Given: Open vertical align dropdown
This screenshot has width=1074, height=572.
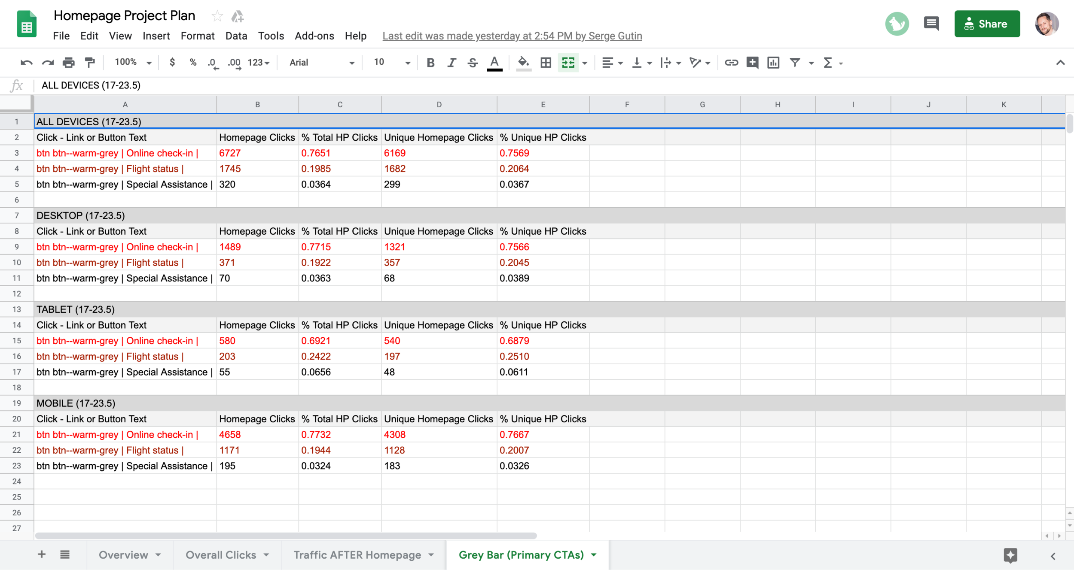Looking at the screenshot, I should 642,63.
